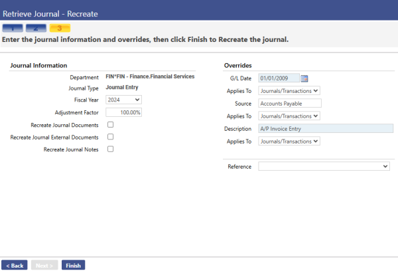
Task: Expand Applies To dropdown under G/L Date
Action: 289,91
